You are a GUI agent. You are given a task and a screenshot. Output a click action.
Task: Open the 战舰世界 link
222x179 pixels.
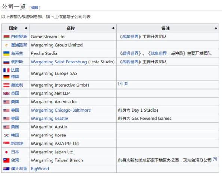click(x=130, y=62)
